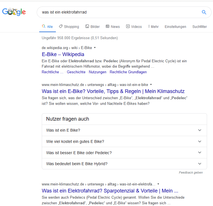Expand "Was bedeutet beim E Bike Hybrid?"
The width and height of the screenshot is (213, 206).
tap(124, 164)
